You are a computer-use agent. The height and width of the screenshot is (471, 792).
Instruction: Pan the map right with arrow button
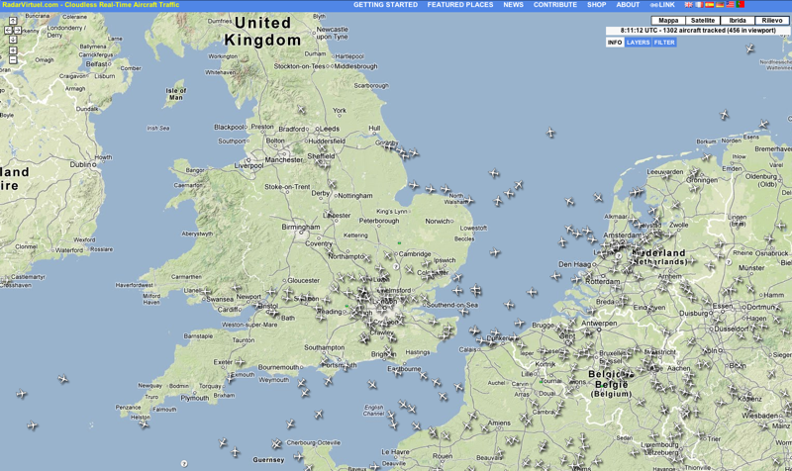pos(18,31)
